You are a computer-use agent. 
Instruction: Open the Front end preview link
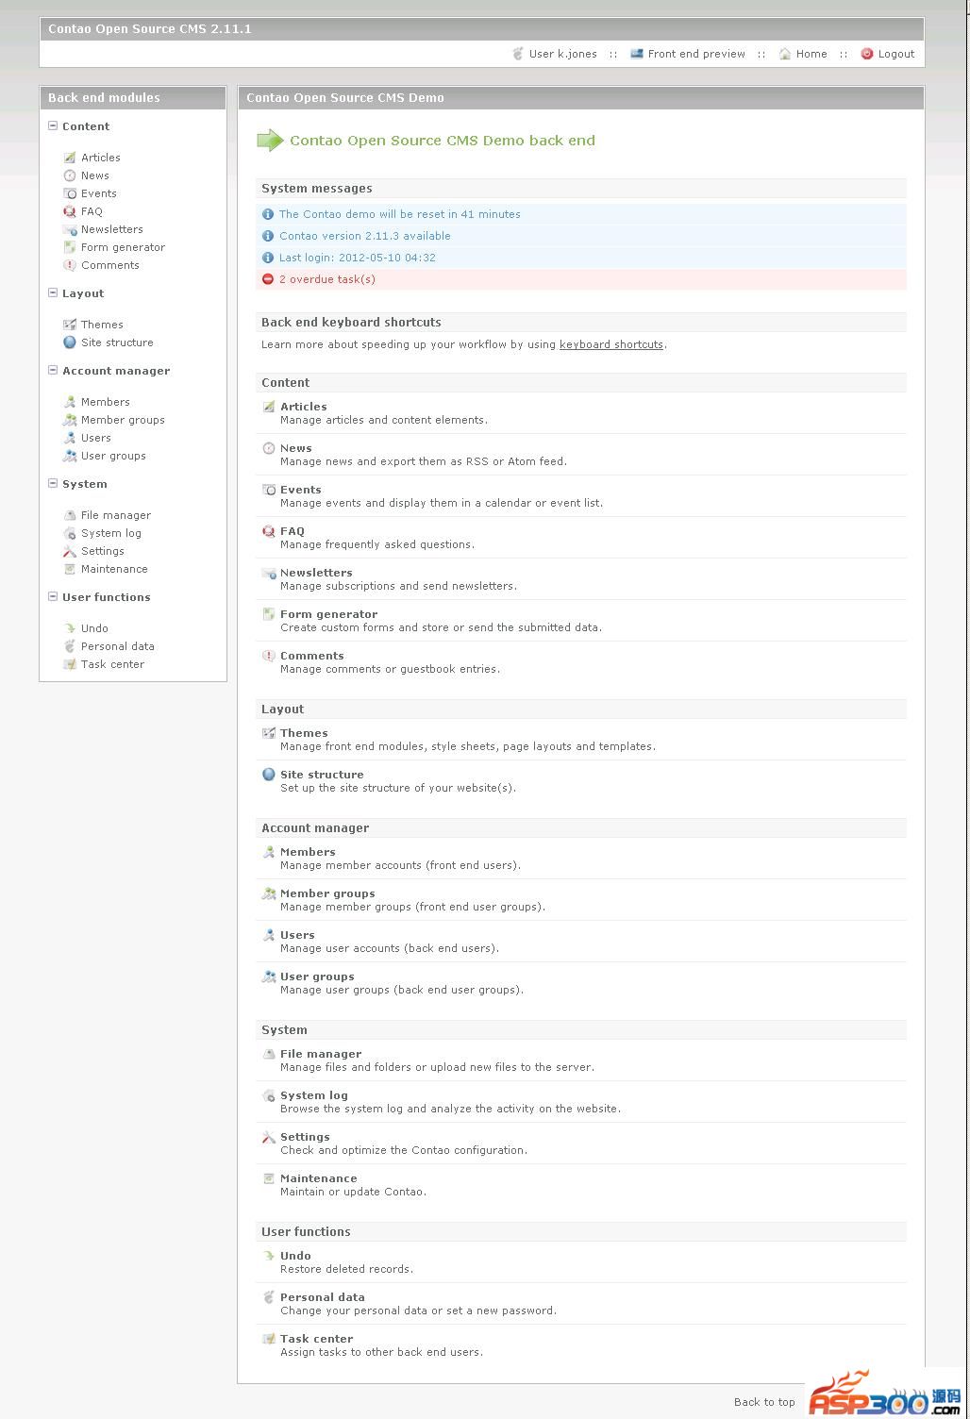coord(696,54)
